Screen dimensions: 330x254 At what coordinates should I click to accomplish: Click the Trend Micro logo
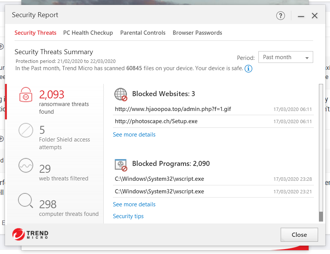30,234
